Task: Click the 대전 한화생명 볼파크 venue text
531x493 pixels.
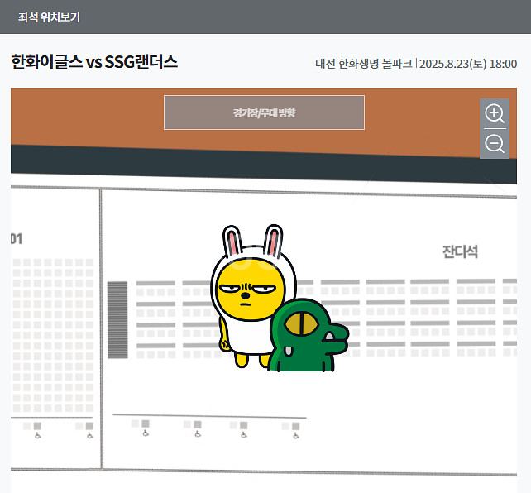Action: [x=364, y=64]
